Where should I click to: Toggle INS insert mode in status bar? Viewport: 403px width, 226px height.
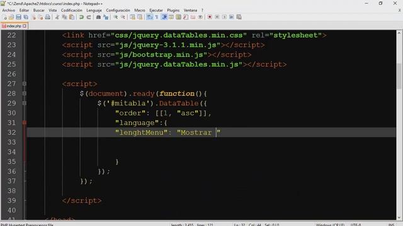[x=391, y=225]
